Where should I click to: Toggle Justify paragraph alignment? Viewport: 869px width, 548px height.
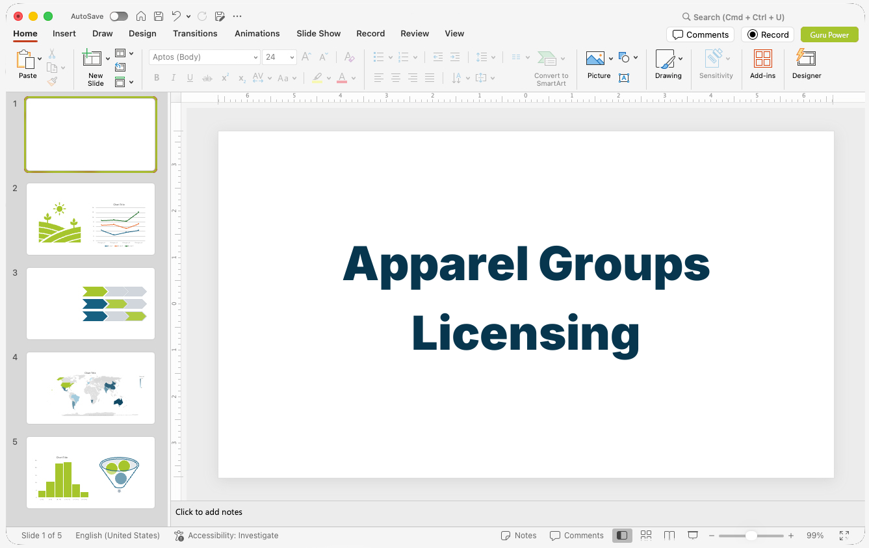coord(430,78)
